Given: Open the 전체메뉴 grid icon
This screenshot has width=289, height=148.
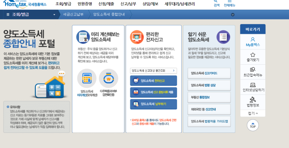Looking at the screenshot, I should (x=229, y=1).
